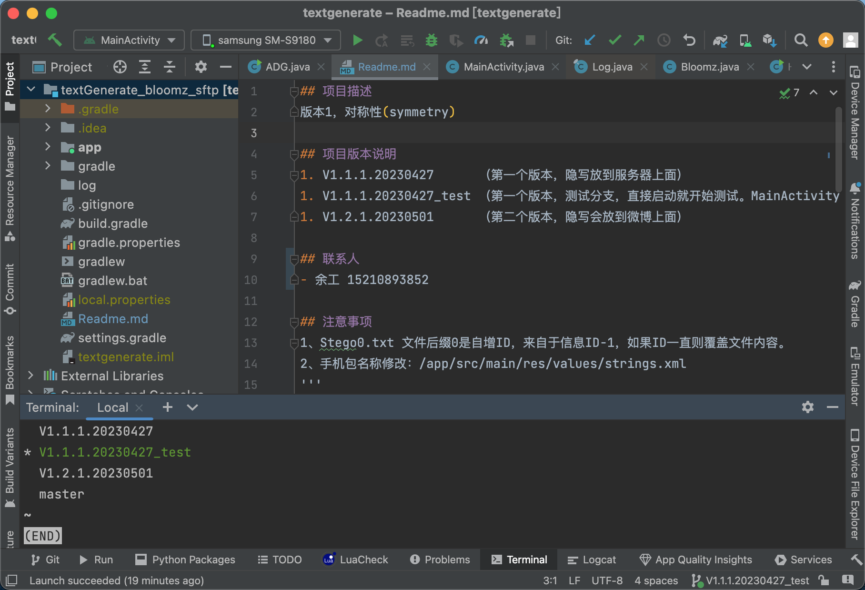Toggle the Emulator side panel
This screenshot has height=590, width=865.
[855, 376]
